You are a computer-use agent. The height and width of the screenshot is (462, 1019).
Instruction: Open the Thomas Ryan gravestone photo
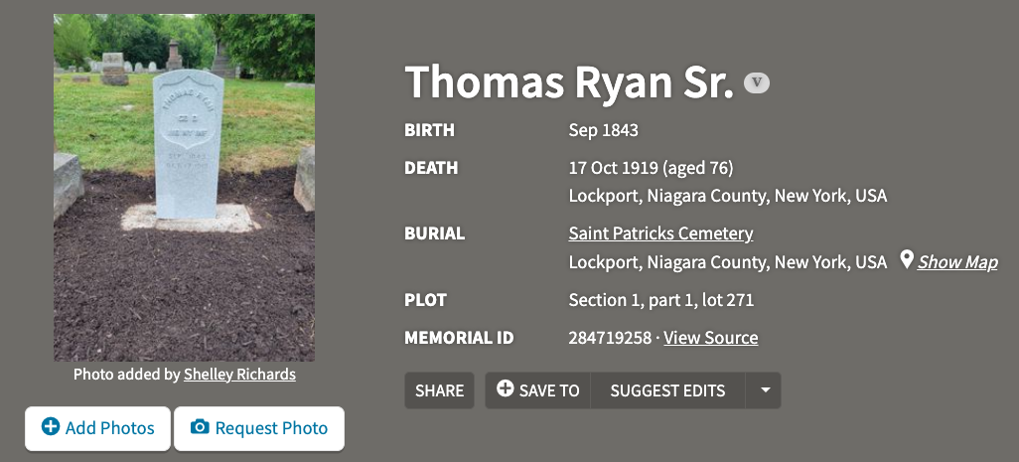(x=184, y=187)
